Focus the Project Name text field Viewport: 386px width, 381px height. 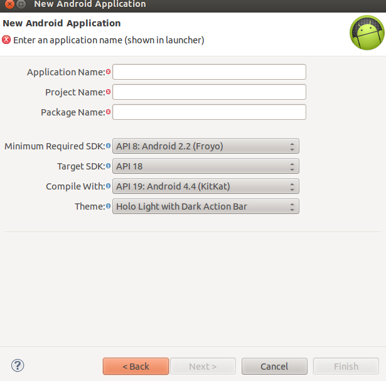[209, 92]
